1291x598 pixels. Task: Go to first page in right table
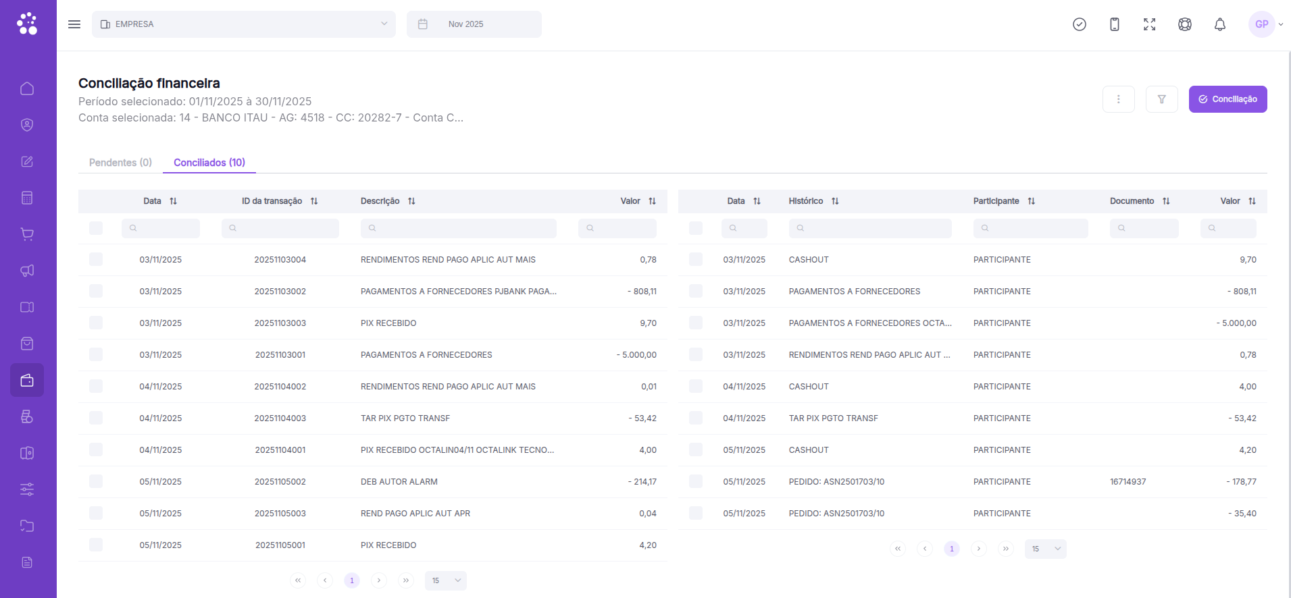point(898,549)
